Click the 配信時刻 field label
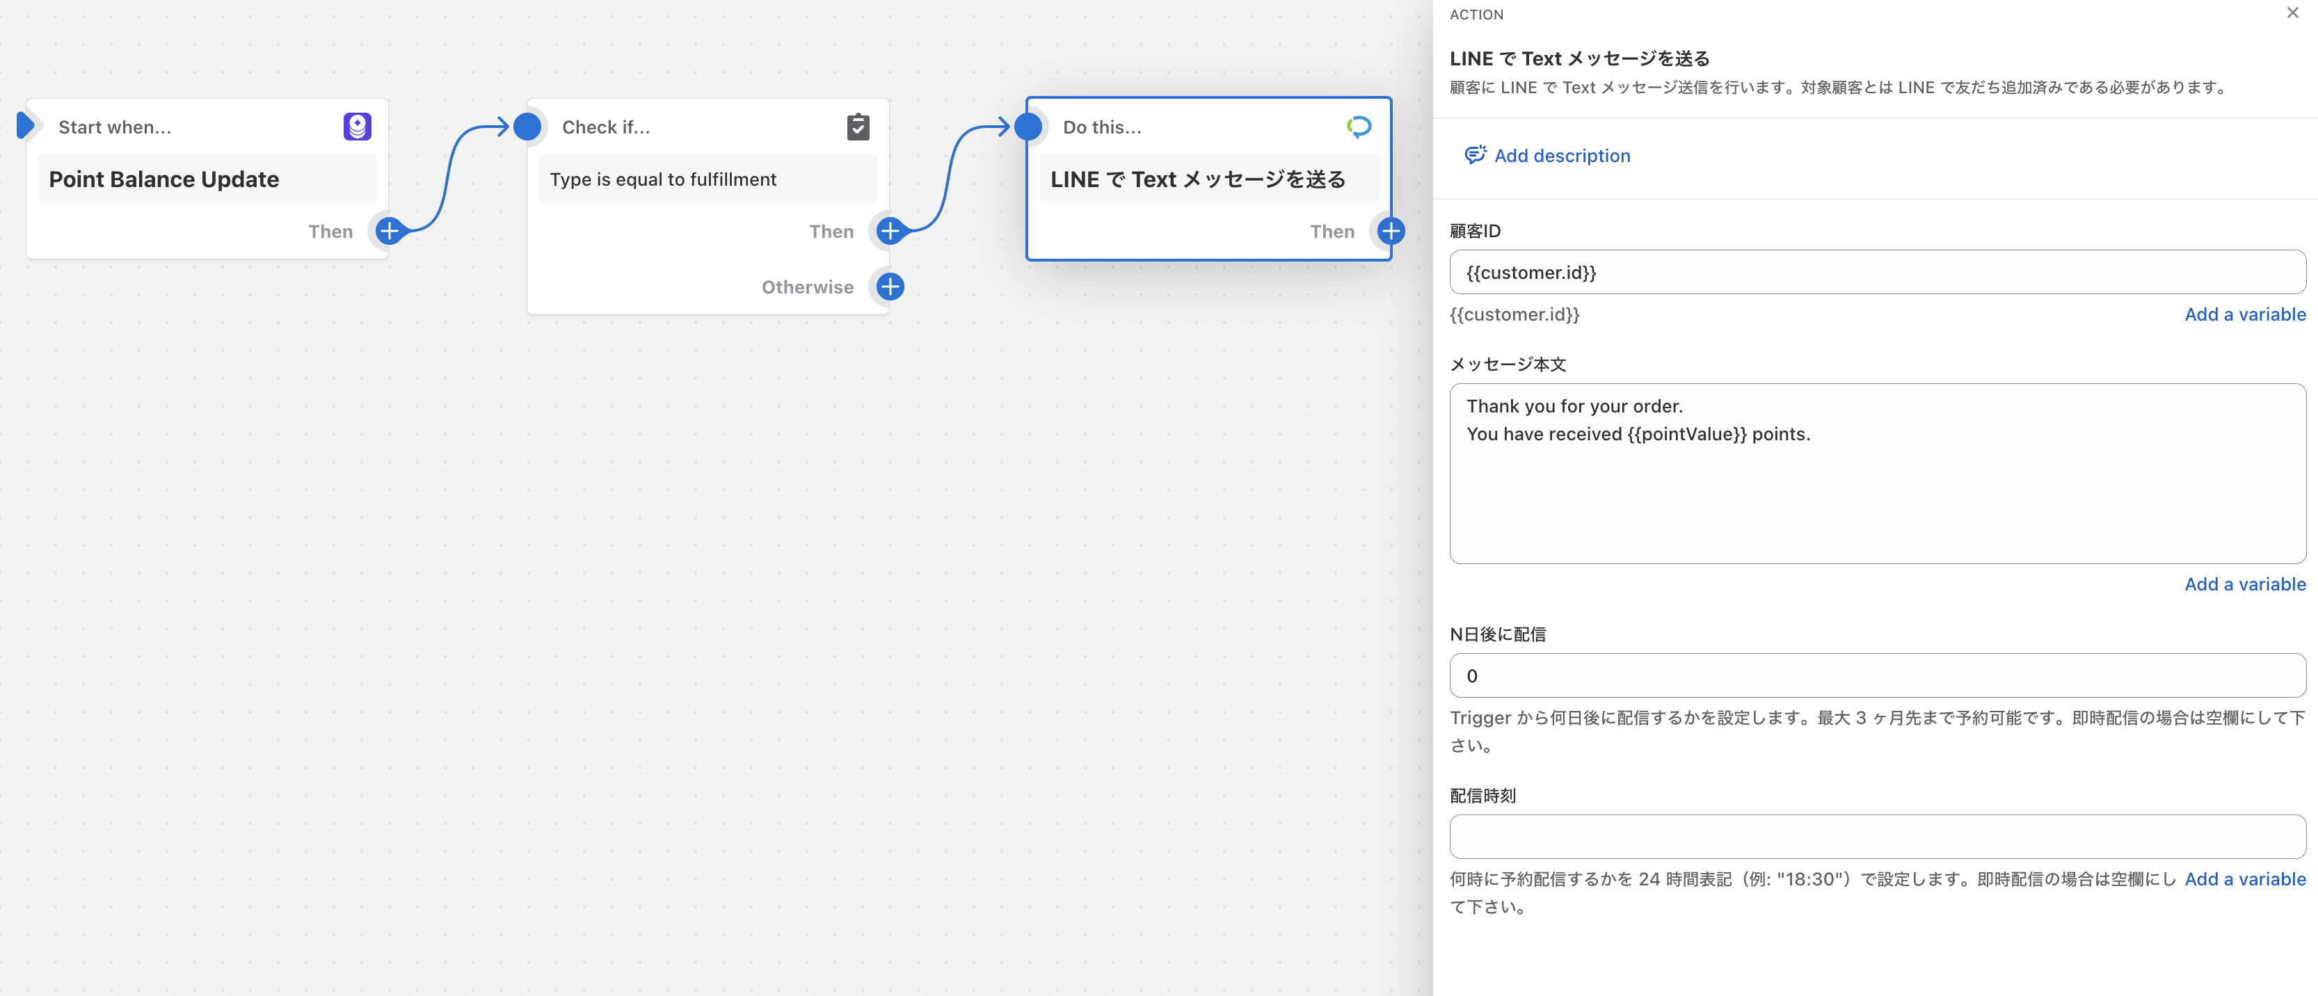The height and width of the screenshot is (996, 2318). [x=1482, y=796]
